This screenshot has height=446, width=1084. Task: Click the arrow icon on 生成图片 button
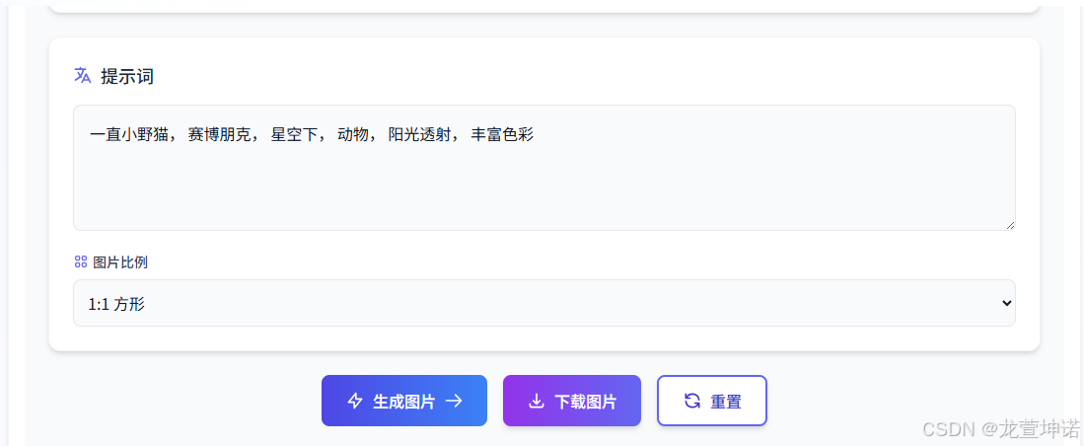454,401
